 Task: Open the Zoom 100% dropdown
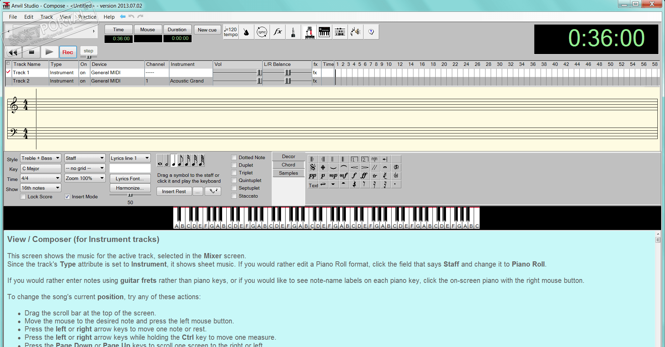pos(85,178)
